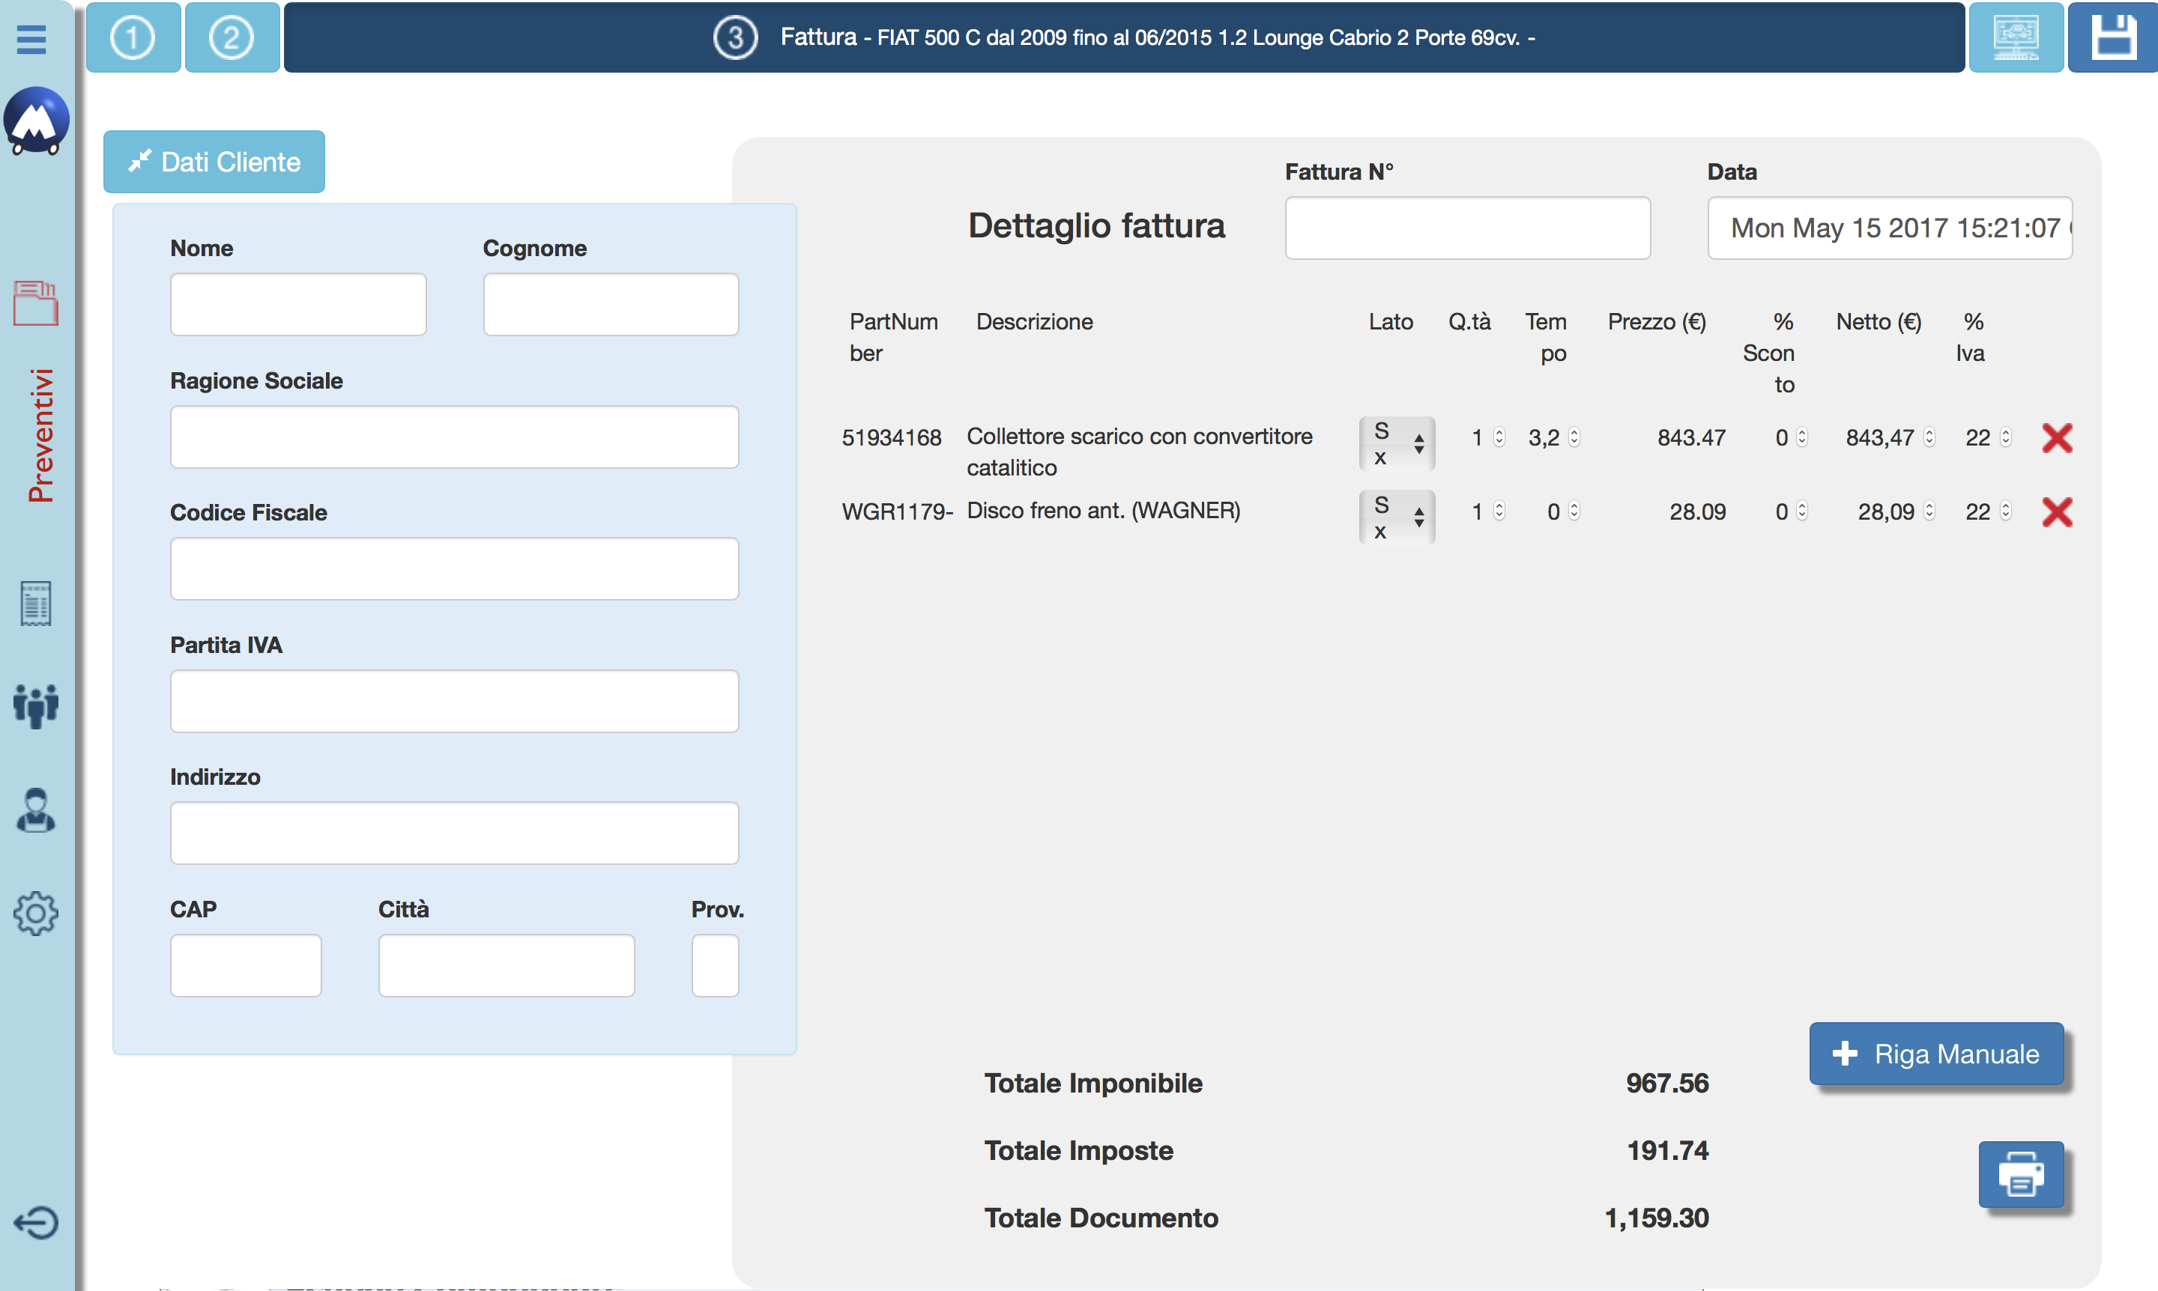The height and width of the screenshot is (1291, 2158).
Task: Click the Fattura N° input field
Action: pos(1467,228)
